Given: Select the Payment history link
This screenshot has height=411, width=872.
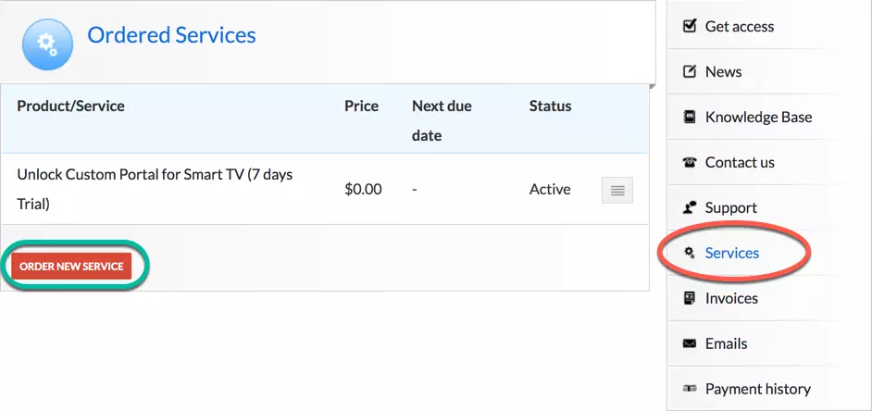Looking at the screenshot, I should [x=757, y=389].
